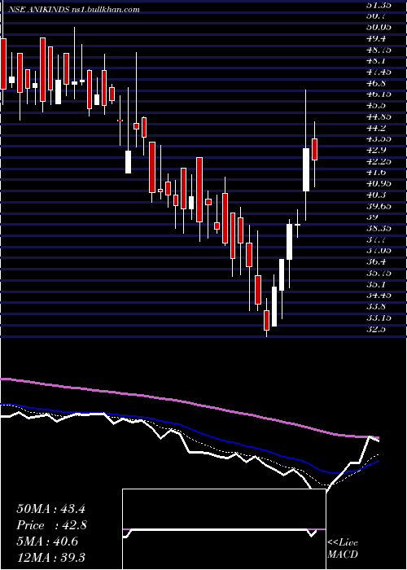Select the 50.05 price axis label

coord(379,27)
